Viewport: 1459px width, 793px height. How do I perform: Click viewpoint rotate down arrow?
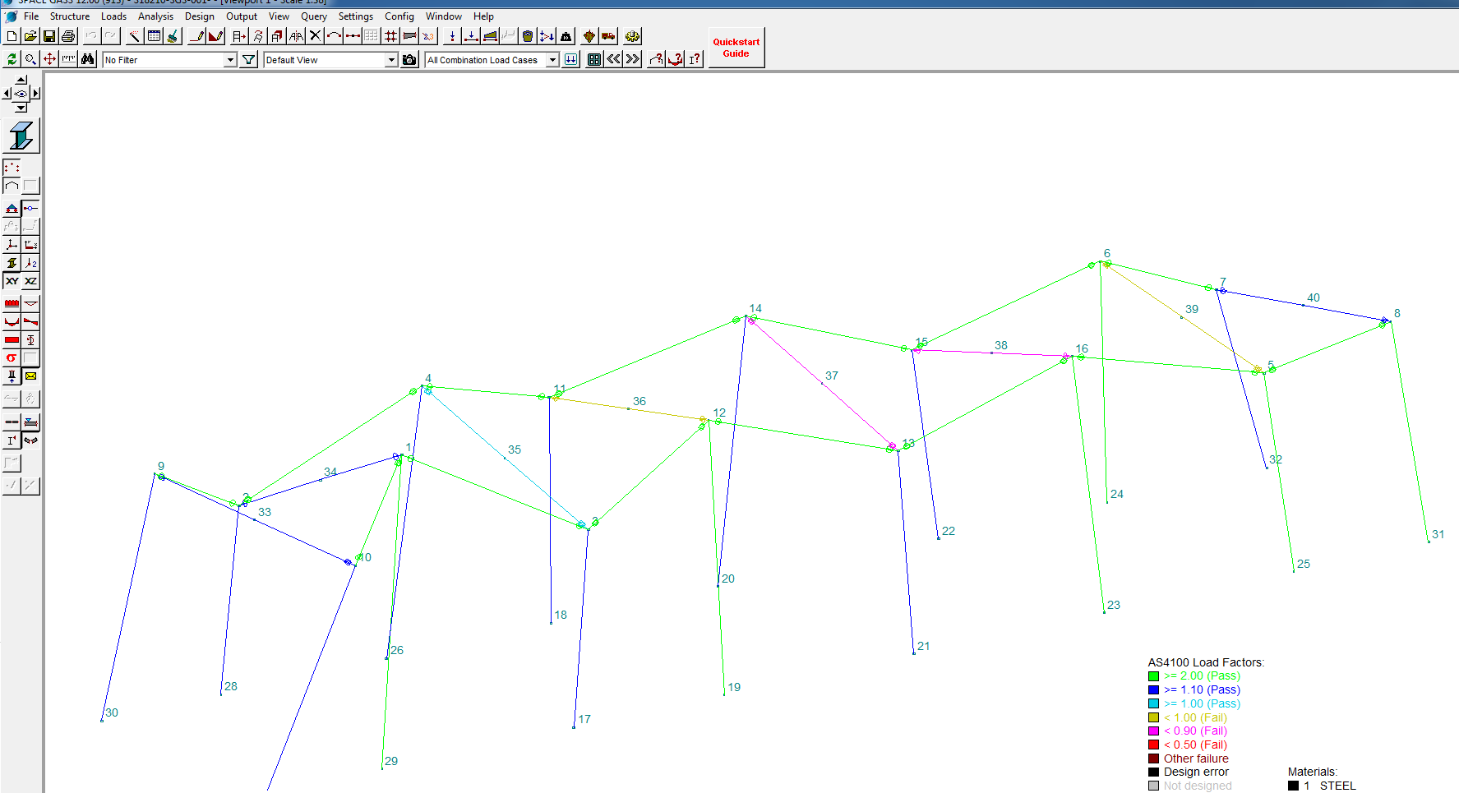(x=21, y=108)
